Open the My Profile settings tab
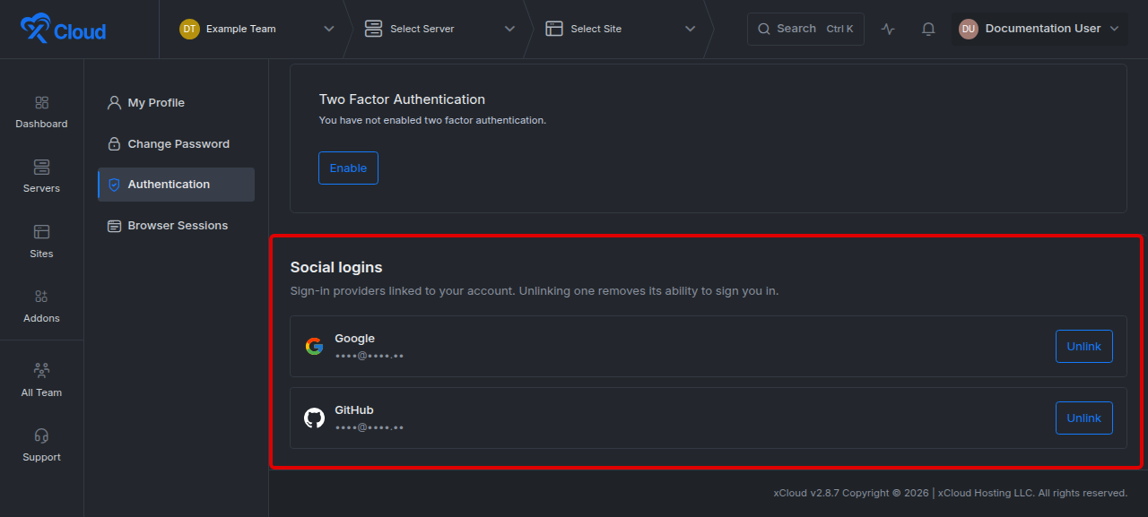 click(176, 102)
